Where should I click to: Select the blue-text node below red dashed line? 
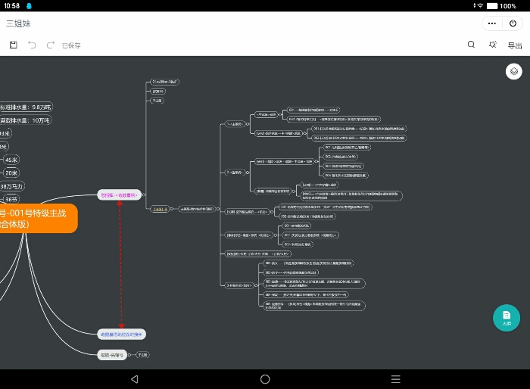pos(120,333)
